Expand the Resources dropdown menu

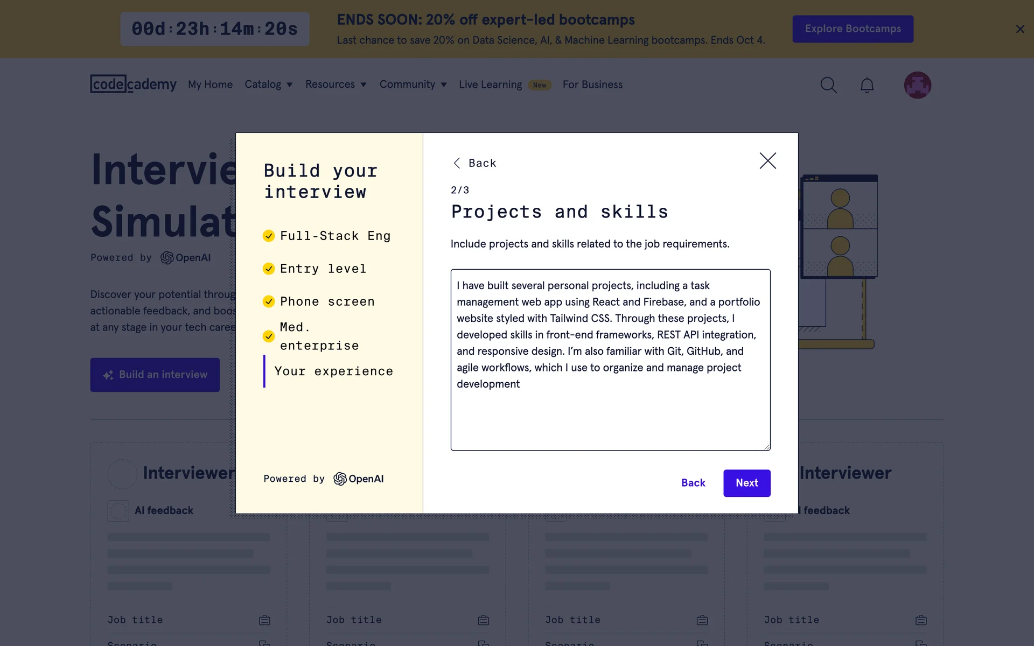click(336, 85)
